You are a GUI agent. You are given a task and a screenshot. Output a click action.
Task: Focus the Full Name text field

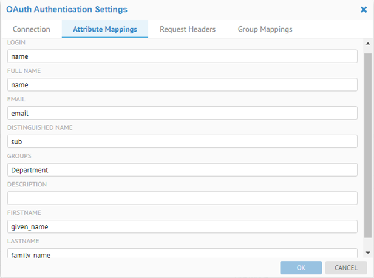[x=182, y=85]
